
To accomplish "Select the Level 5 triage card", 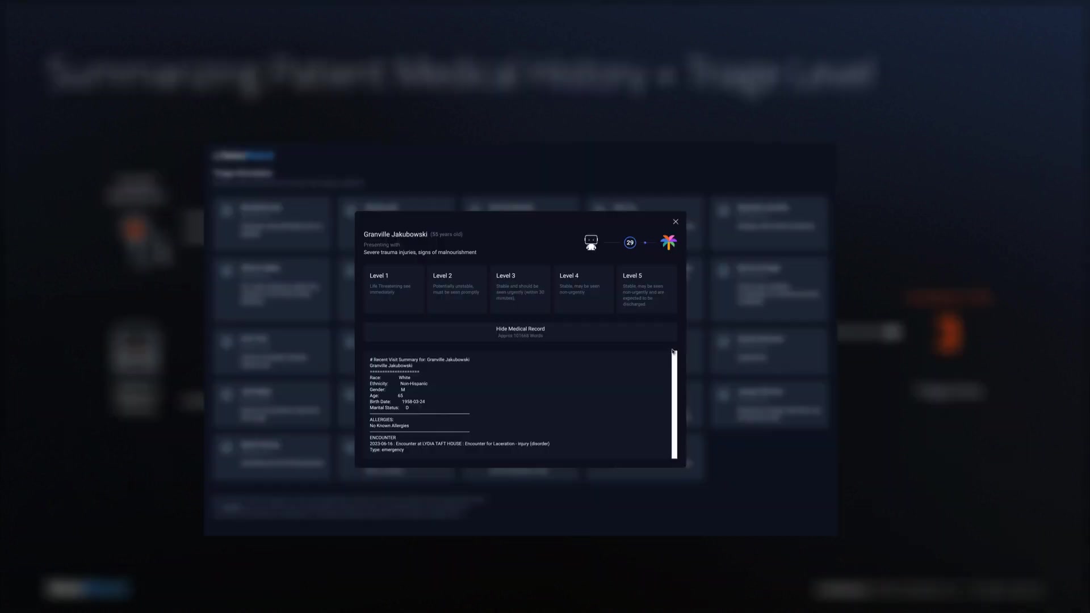I will (647, 289).
